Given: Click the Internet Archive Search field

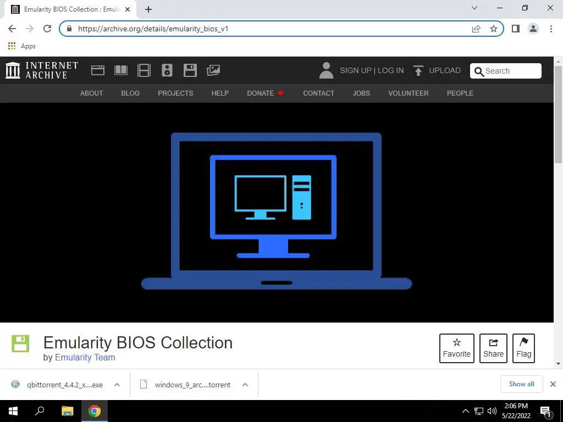Looking at the screenshot, I should point(506,71).
